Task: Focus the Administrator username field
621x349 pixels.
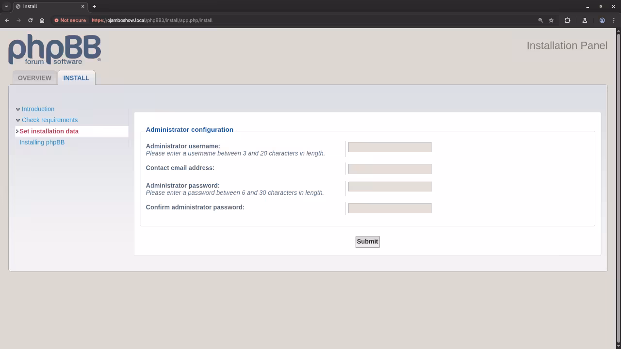Action: click(390, 147)
